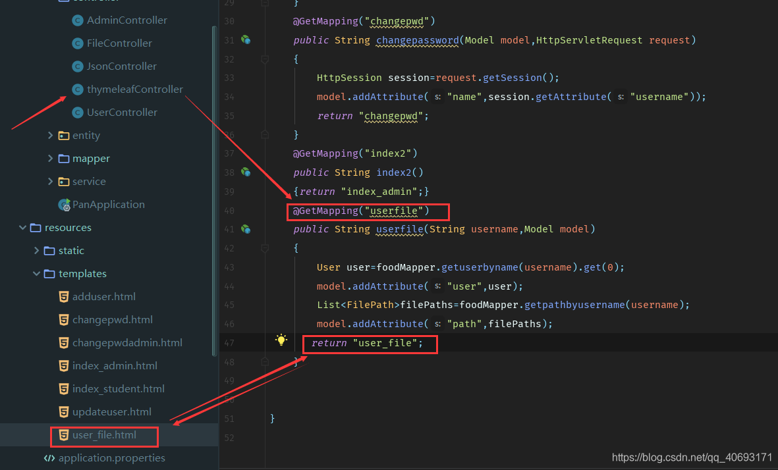Select the service folder icon

[63, 182]
